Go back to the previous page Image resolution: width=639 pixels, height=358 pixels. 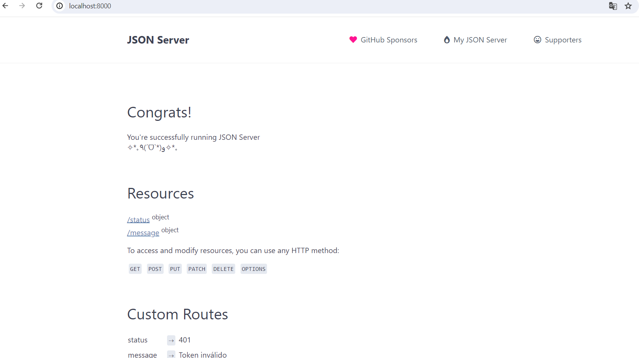pyautogui.click(x=5, y=6)
